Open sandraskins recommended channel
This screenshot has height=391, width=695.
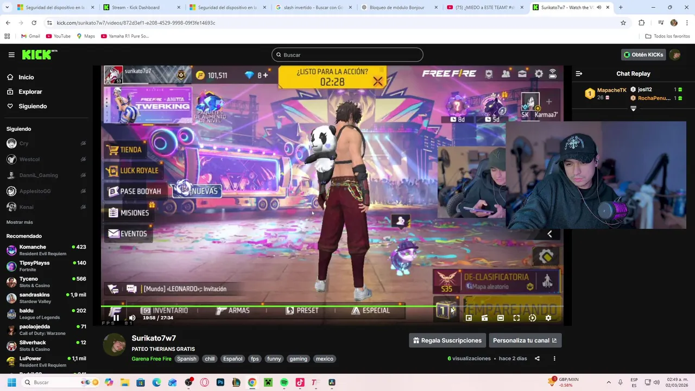[x=46, y=298]
